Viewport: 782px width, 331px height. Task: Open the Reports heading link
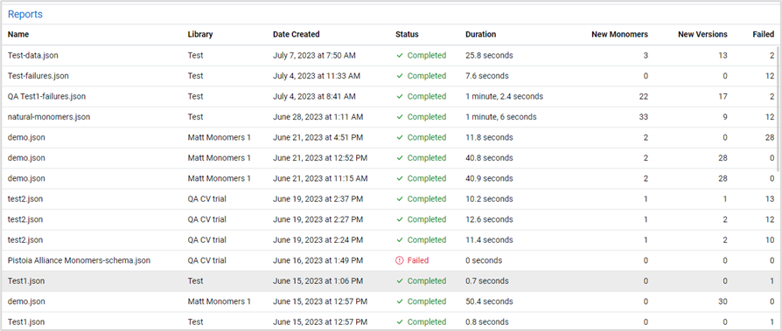[25, 15]
